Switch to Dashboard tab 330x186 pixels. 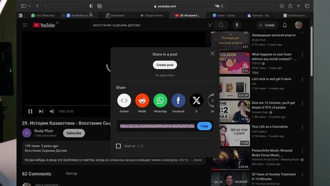pos(115,16)
